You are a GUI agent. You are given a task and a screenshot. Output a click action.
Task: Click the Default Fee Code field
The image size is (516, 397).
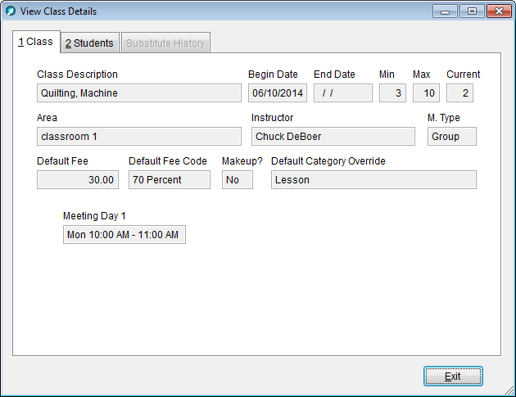point(170,180)
